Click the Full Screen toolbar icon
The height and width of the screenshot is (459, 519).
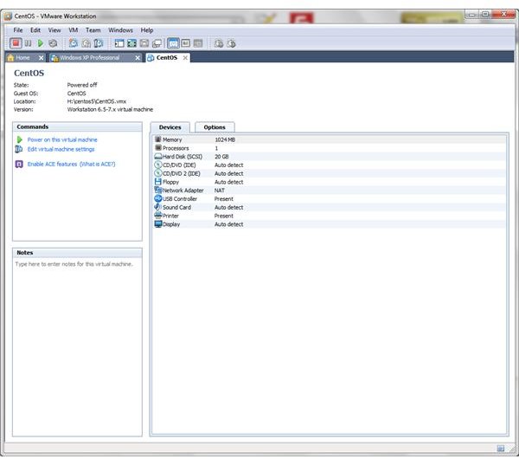coord(131,43)
